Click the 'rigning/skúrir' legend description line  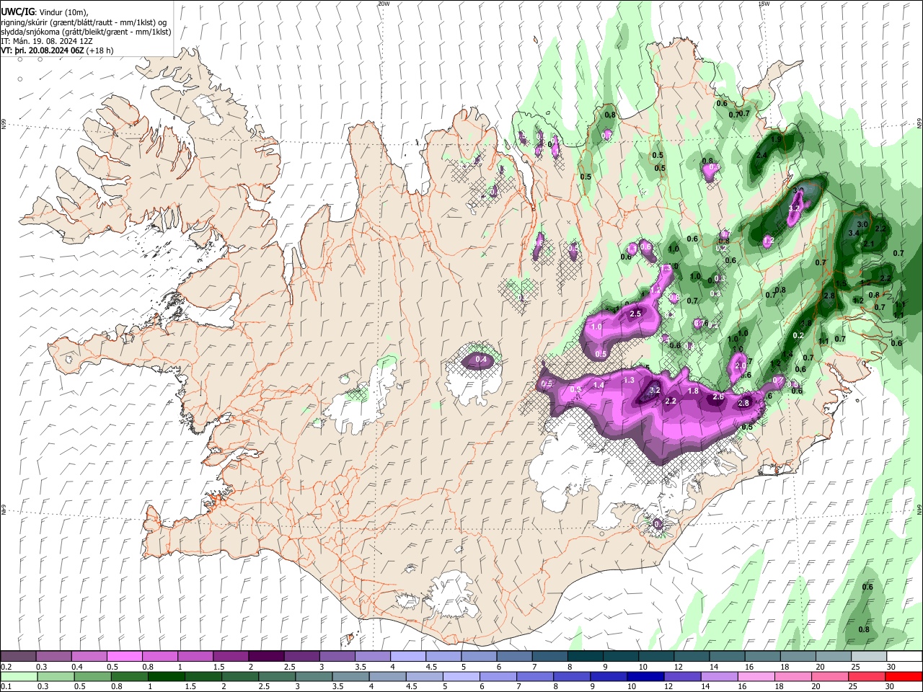(85, 22)
